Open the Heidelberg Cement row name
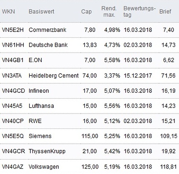Image resolution: width=179 pixels, height=174 pixels. pos(54,75)
